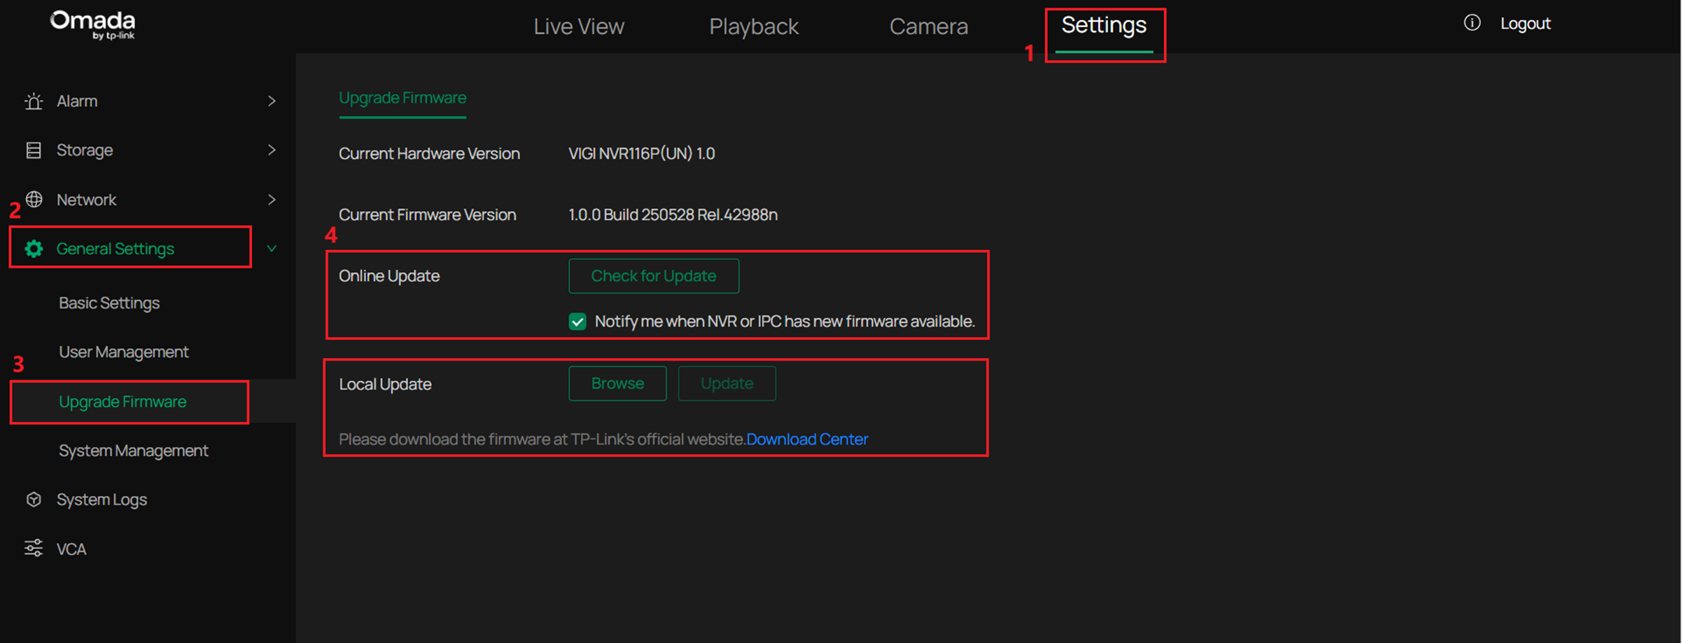Go to the Camera tab
Image resolution: width=1682 pixels, height=643 pixels.
929,27
